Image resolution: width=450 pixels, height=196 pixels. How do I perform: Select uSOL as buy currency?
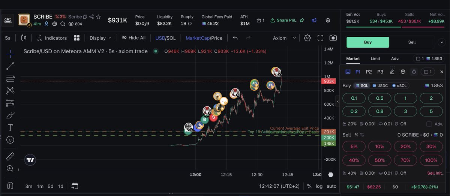click(399, 85)
